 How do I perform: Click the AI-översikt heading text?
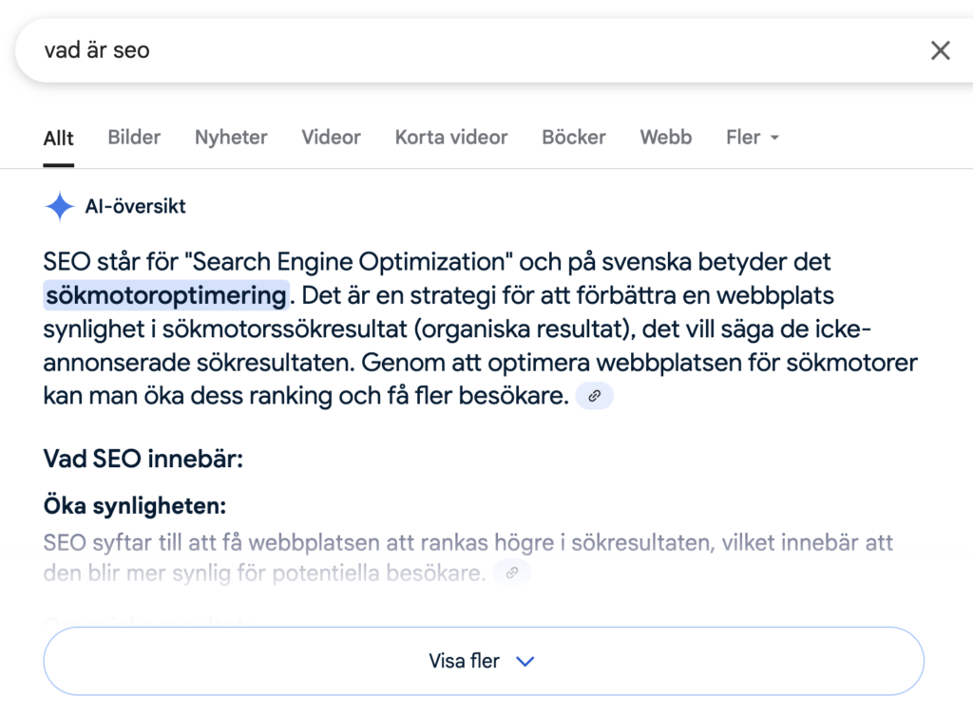(135, 206)
